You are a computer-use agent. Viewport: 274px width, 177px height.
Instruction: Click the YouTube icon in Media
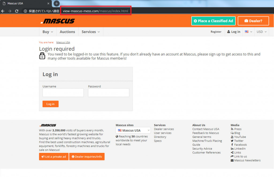232,137
